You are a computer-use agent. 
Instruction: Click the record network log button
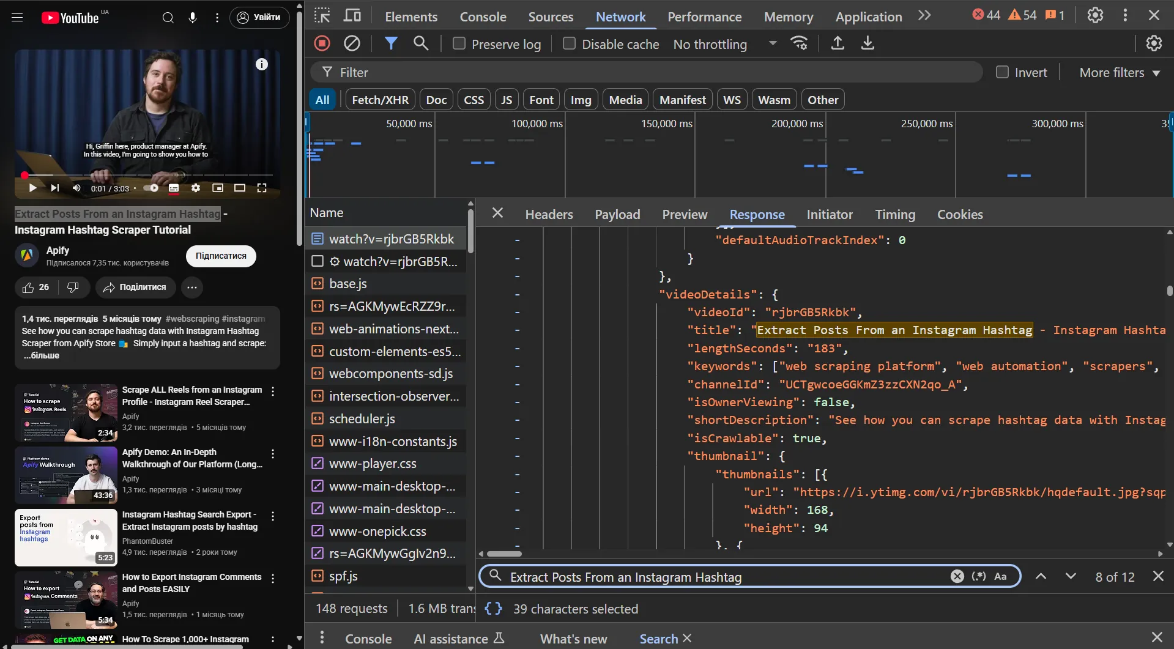click(x=322, y=43)
